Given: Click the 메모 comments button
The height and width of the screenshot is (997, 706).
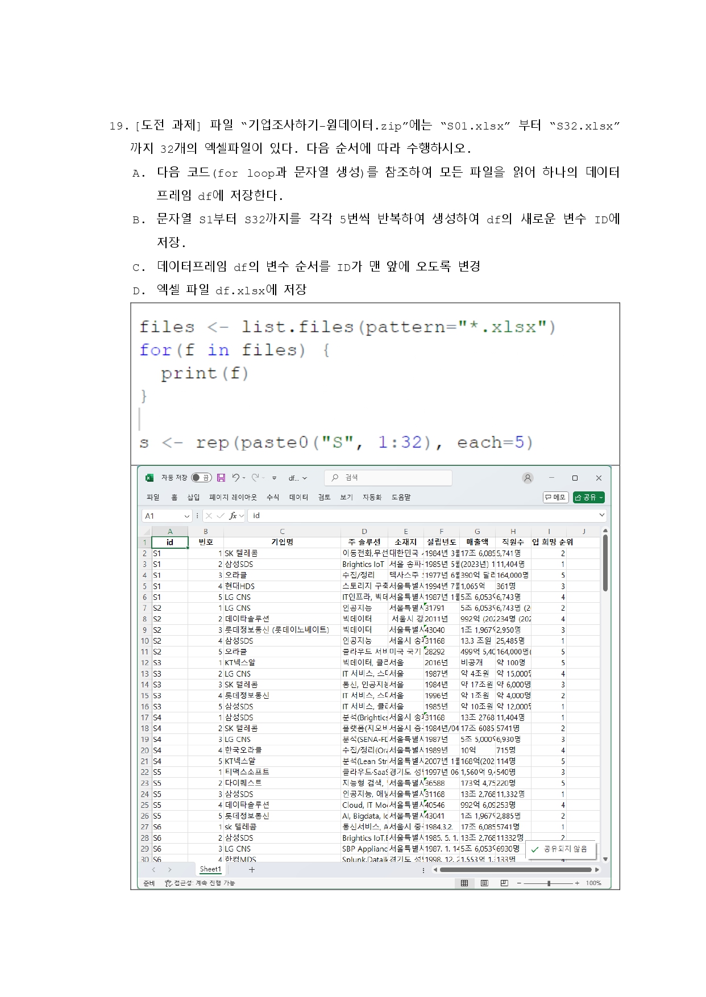Looking at the screenshot, I should 556,497.
